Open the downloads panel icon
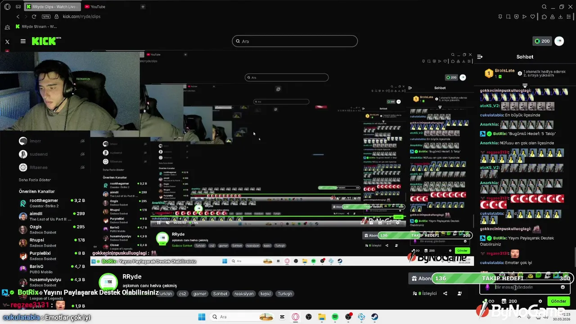This screenshot has height=324, width=576. point(561,17)
